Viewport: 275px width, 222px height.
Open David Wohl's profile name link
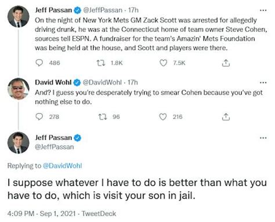(x=53, y=83)
